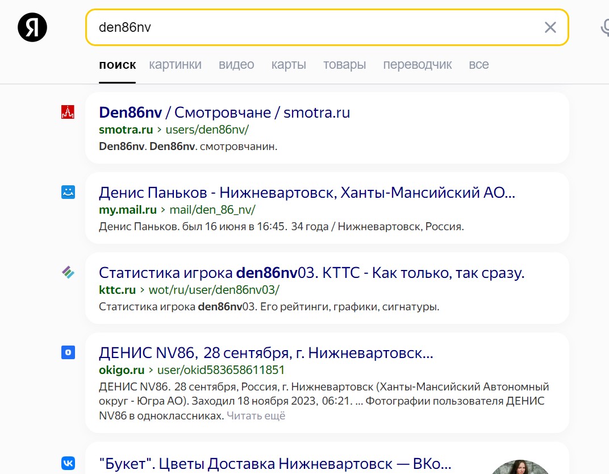Open the okigo.ru domain link
This screenshot has height=474, width=609.
122,370
